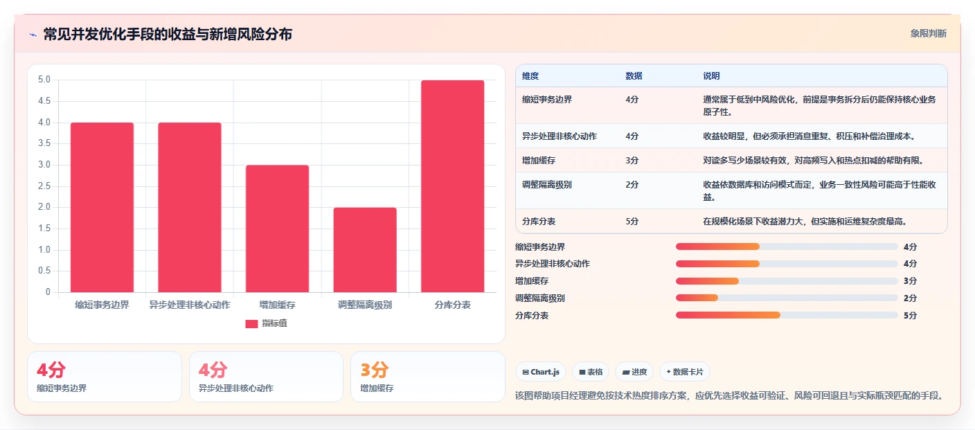Screen dimensions: 975x430
Task: Select the Chart.js tag chip
Action: pyautogui.click(x=541, y=372)
